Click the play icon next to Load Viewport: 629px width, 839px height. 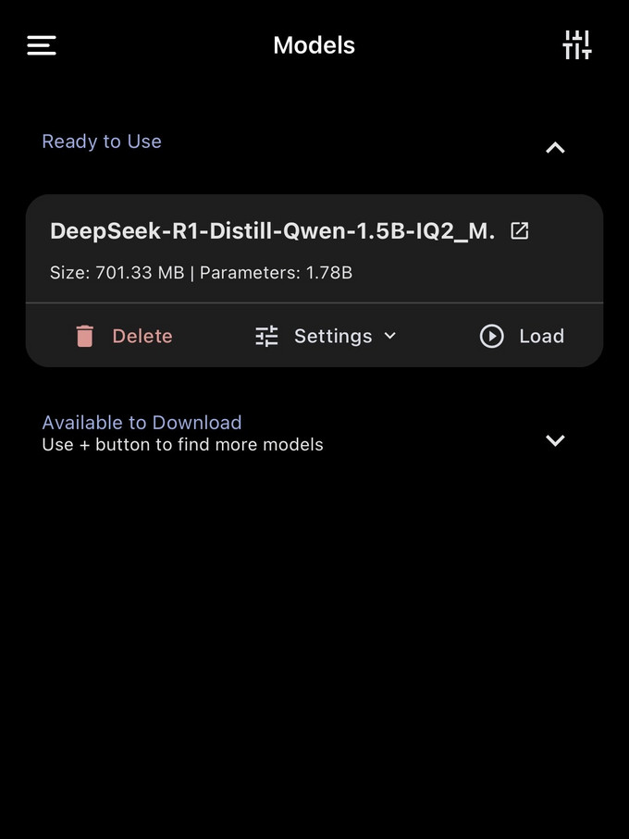click(x=491, y=336)
